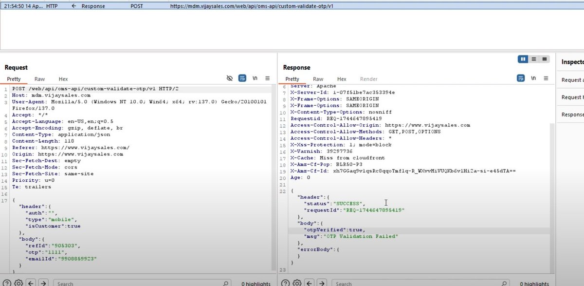Screen dimensions: 584x286
Task: Toggle non-printable \n characters in Response panel
Action: pyautogui.click(x=534, y=78)
